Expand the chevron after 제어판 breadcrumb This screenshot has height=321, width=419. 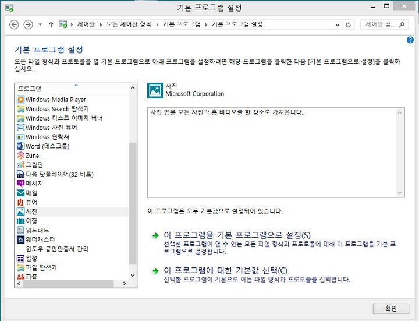pyautogui.click(x=101, y=25)
